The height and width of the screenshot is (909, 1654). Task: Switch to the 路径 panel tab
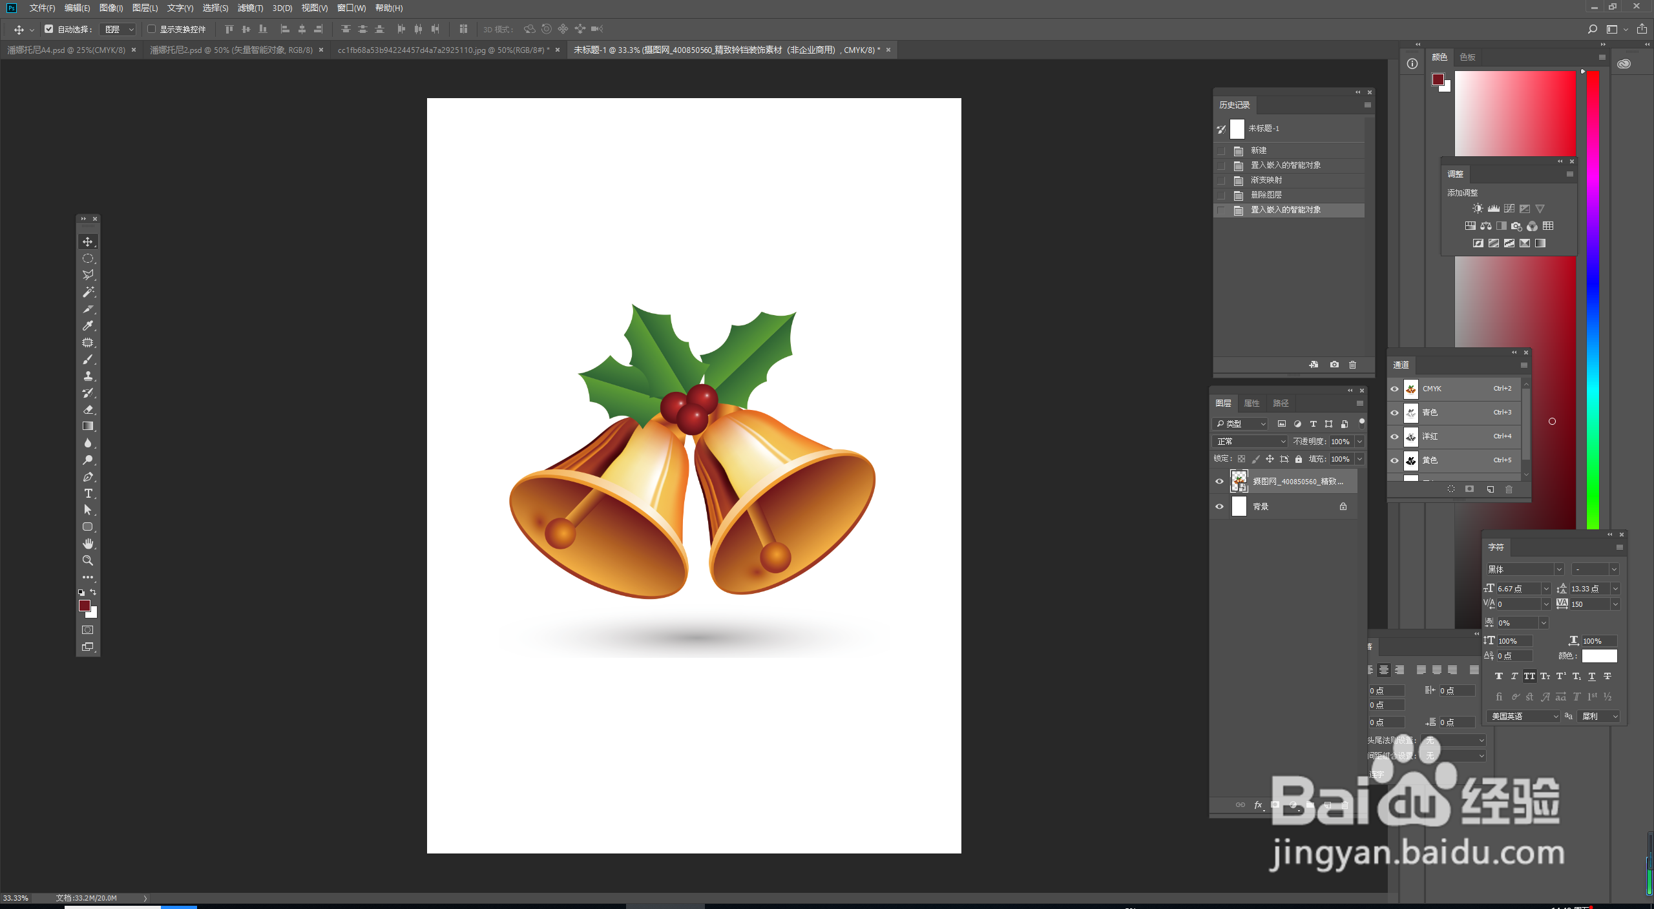tap(1281, 403)
